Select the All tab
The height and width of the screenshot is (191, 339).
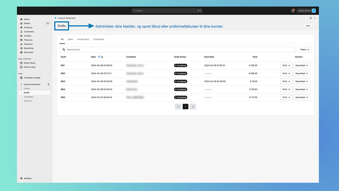pyautogui.click(x=63, y=39)
